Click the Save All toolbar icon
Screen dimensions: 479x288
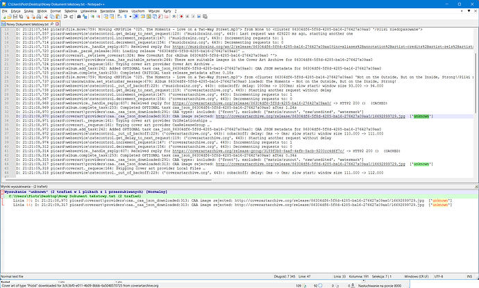click(21, 17)
